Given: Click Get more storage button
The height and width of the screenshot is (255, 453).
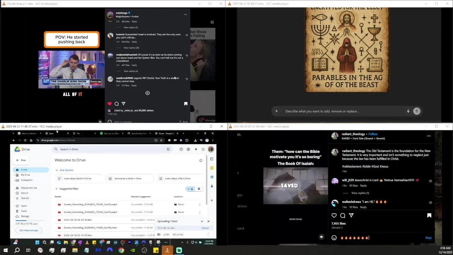Looking at the screenshot, I should coord(29,230).
